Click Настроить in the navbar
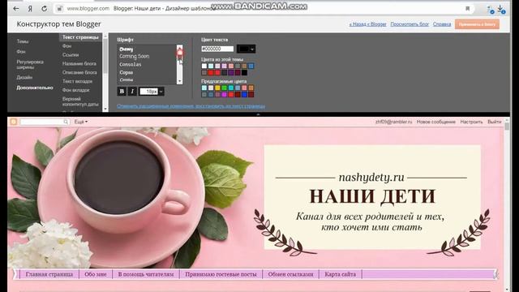This screenshot has height=292, width=519. pos(471,122)
